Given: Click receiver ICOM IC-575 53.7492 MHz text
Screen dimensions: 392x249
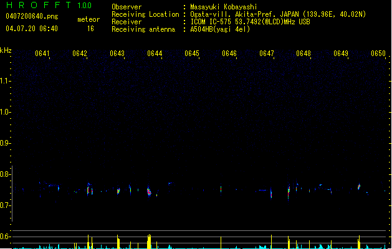Looking at the screenshot, I should coord(250,22).
